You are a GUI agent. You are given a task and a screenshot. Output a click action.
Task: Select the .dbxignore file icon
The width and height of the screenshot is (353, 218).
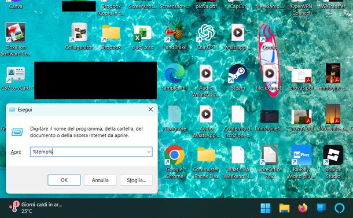coord(174,114)
